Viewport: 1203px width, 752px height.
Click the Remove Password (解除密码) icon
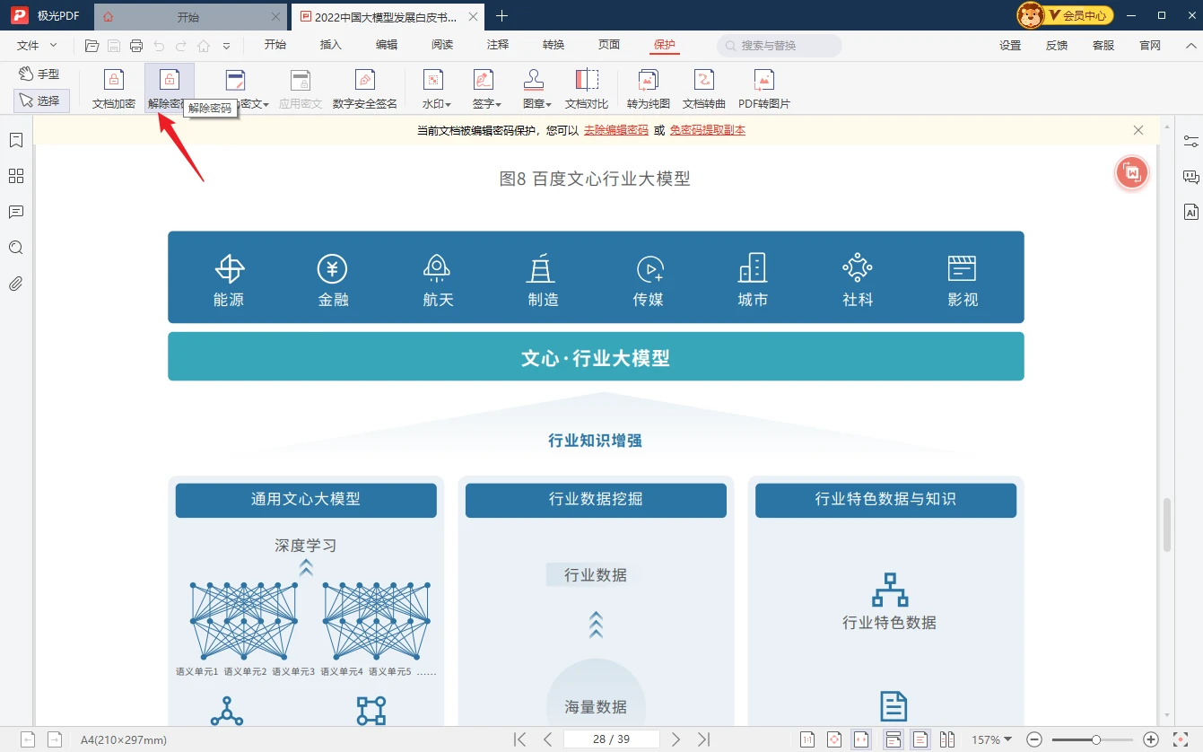pyautogui.click(x=169, y=90)
